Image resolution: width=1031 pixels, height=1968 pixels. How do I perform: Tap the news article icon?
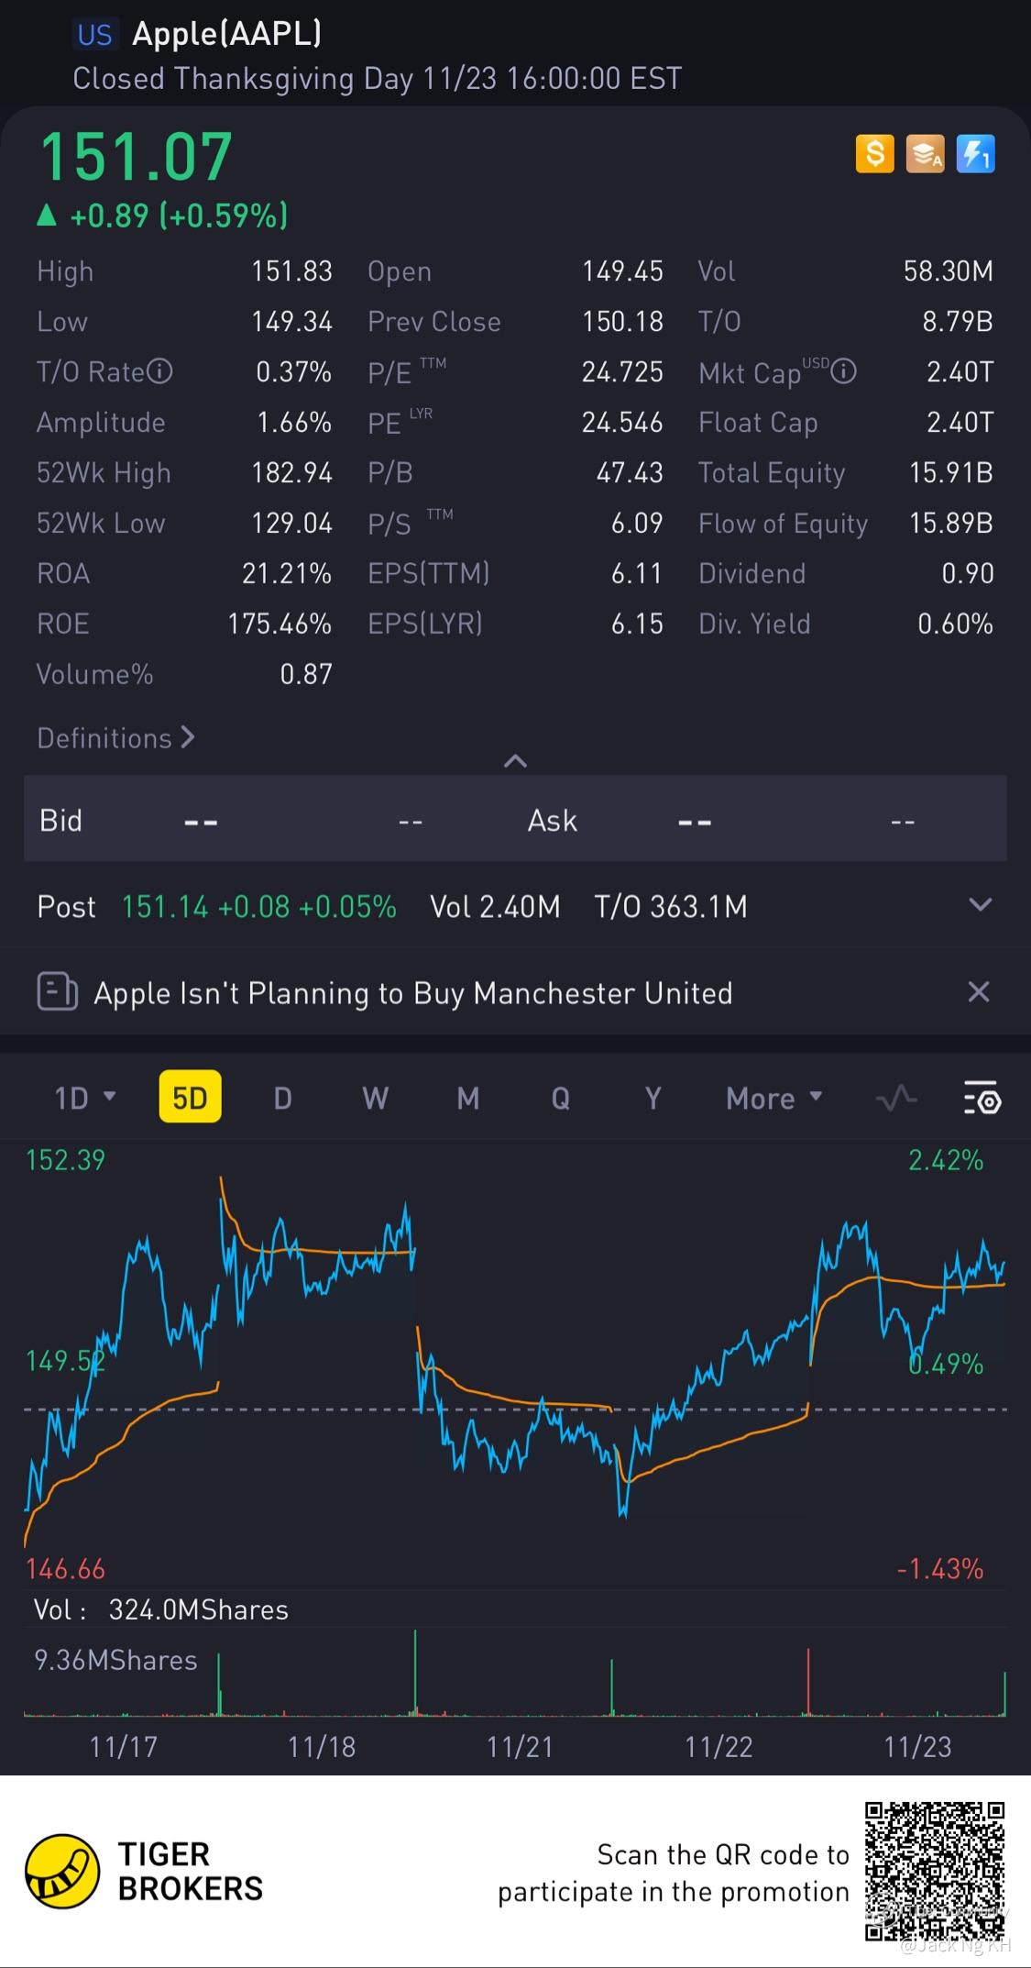pos(57,992)
